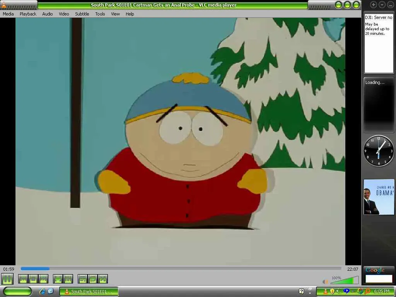Viewport: 396px width, 297px height.
Task: Click the Loading gadget panel
Action: pyautogui.click(x=379, y=105)
